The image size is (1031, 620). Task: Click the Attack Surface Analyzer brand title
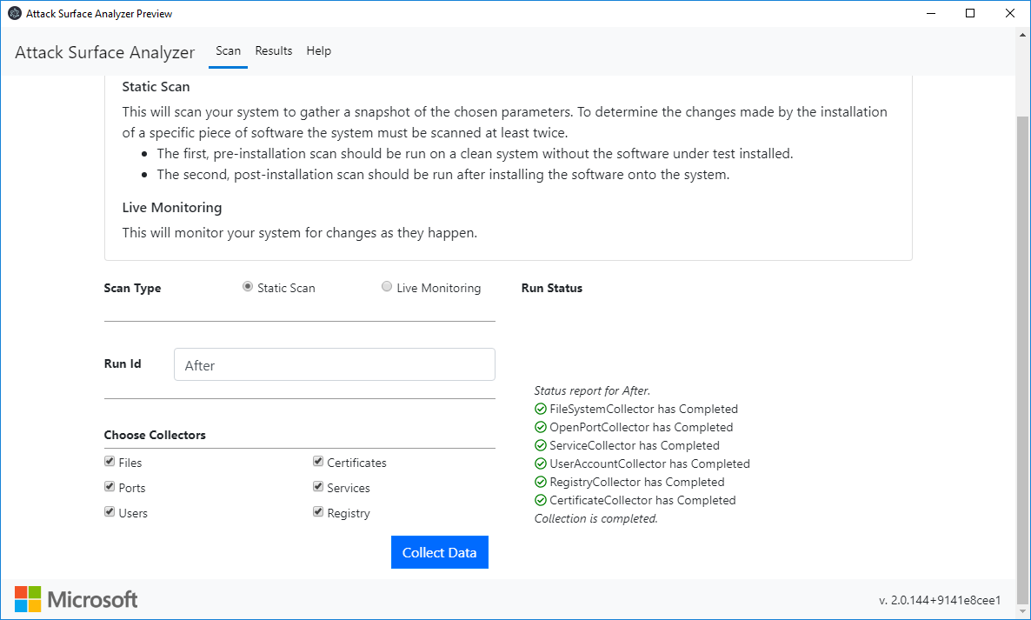point(105,52)
